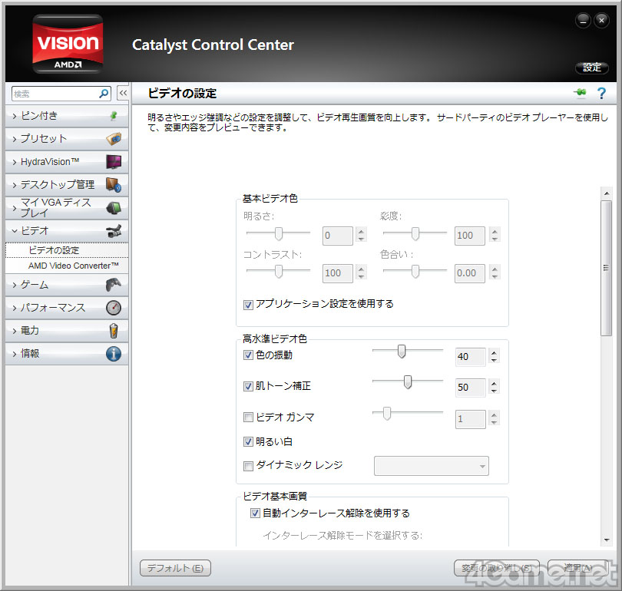
Task: Click the 色合い value field showing 0.00
Action: tap(470, 273)
